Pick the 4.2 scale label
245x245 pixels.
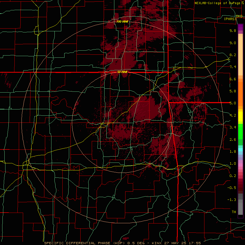[x=233, y=115]
